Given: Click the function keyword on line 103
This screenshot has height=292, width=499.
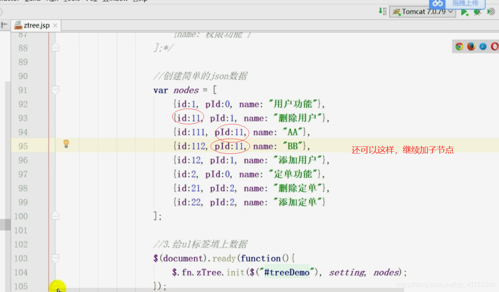Looking at the screenshot, I should (261, 258).
